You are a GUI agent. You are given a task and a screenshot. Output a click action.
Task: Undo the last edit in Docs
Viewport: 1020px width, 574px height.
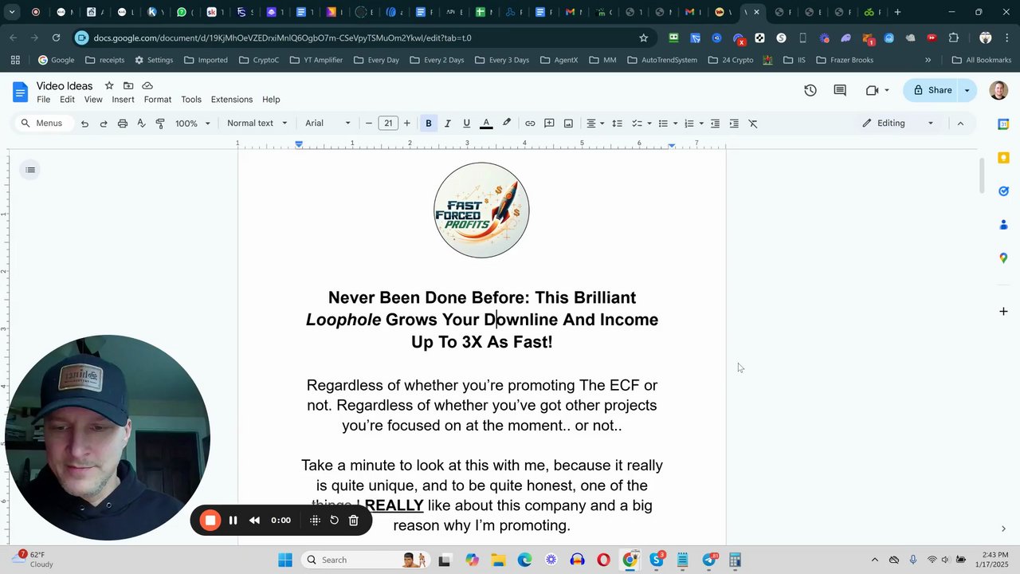tap(84, 124)
